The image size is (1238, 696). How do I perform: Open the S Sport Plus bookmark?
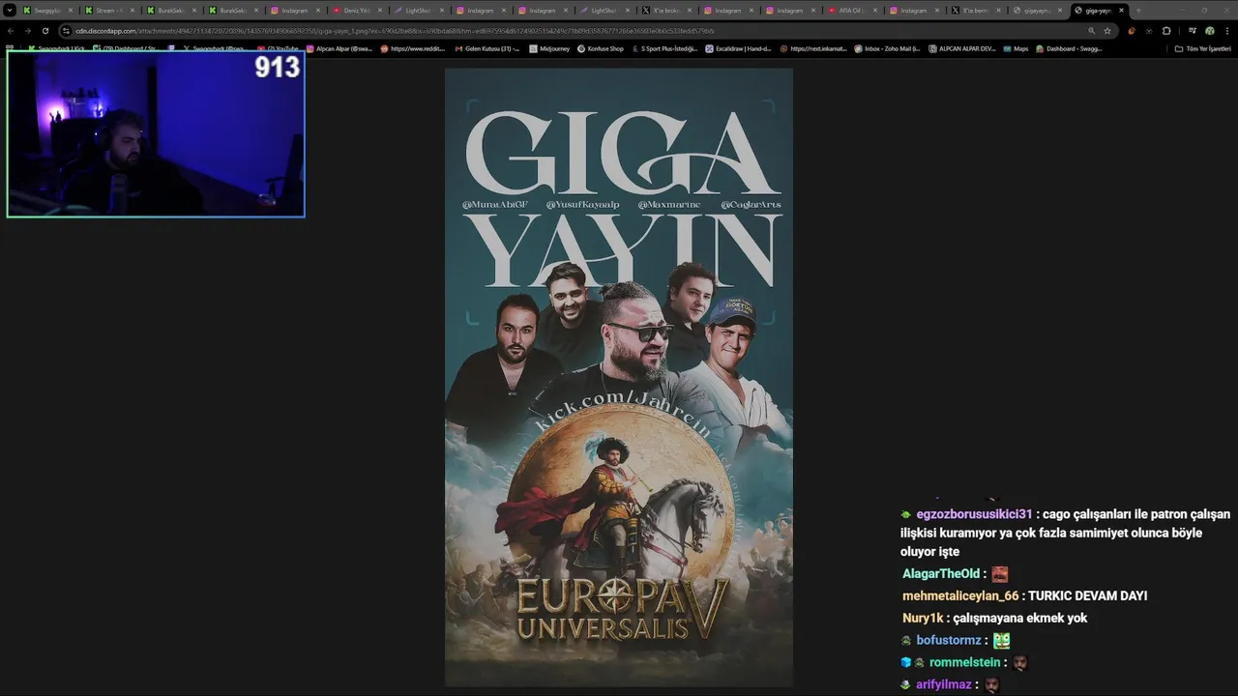pyautogui.click(x=664, y=48)
